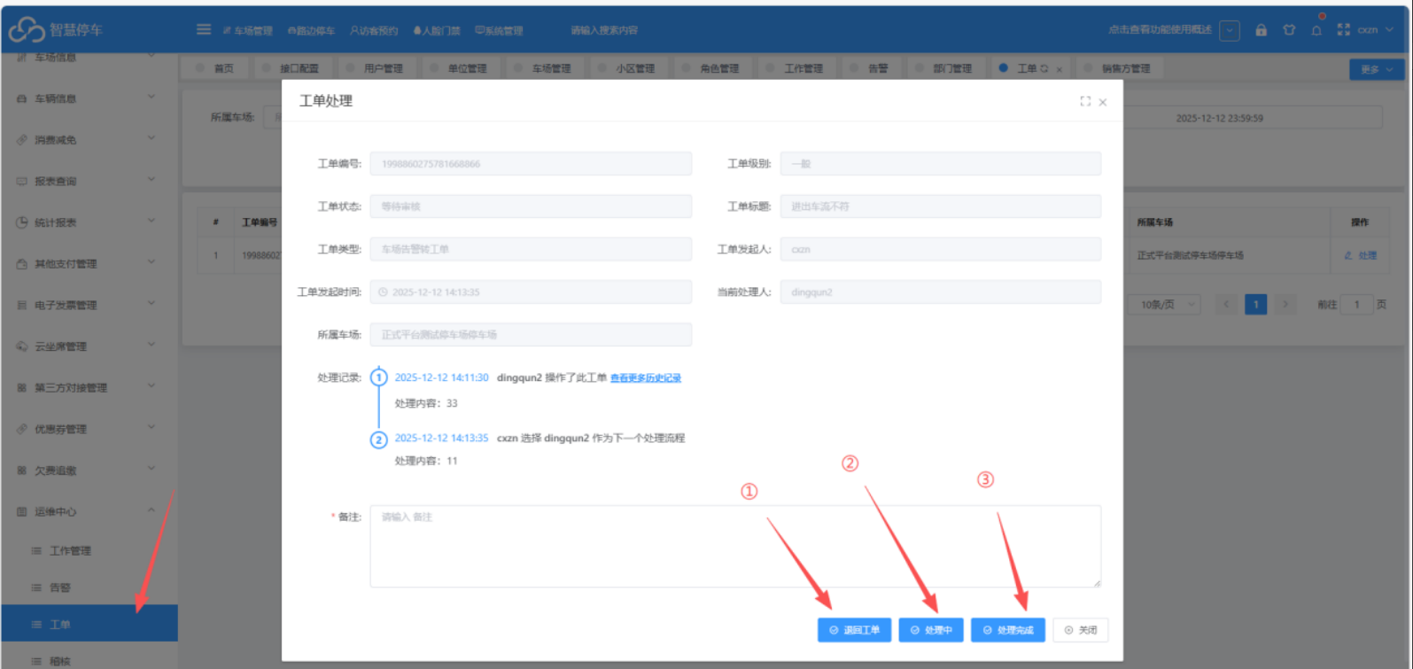The width and height of the screenshot is (1413, 669).
Task: Open the 10条/页 page size dropdown
Action: point(1165,305)
